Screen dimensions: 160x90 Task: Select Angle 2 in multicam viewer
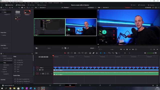tap(81, 27)
